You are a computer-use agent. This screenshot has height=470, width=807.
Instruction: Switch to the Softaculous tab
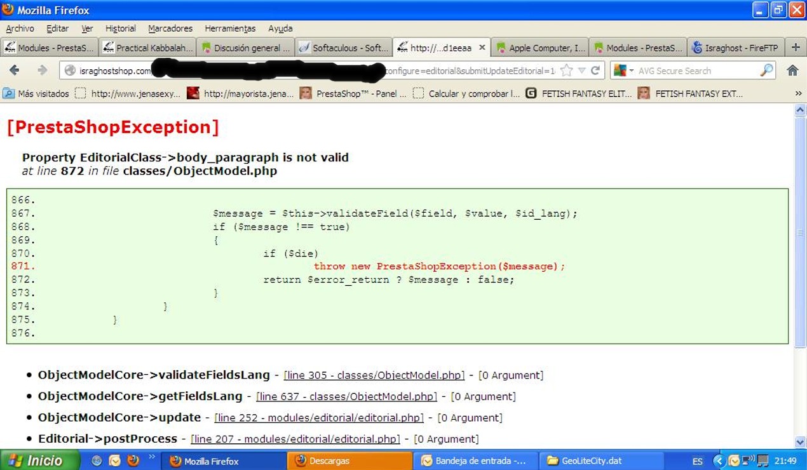[343, 48]
